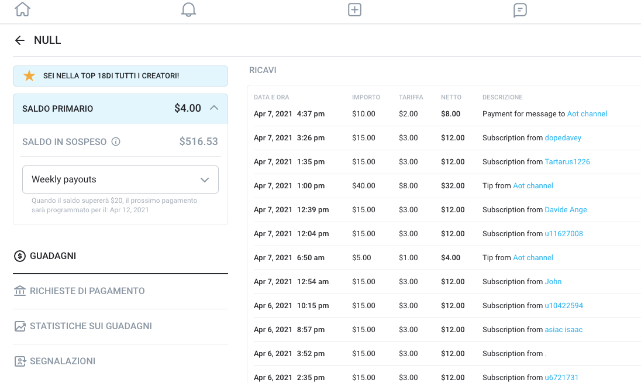Open the Weekly payouts dropdown
The image size is (641, 383).
coord(120,180)
